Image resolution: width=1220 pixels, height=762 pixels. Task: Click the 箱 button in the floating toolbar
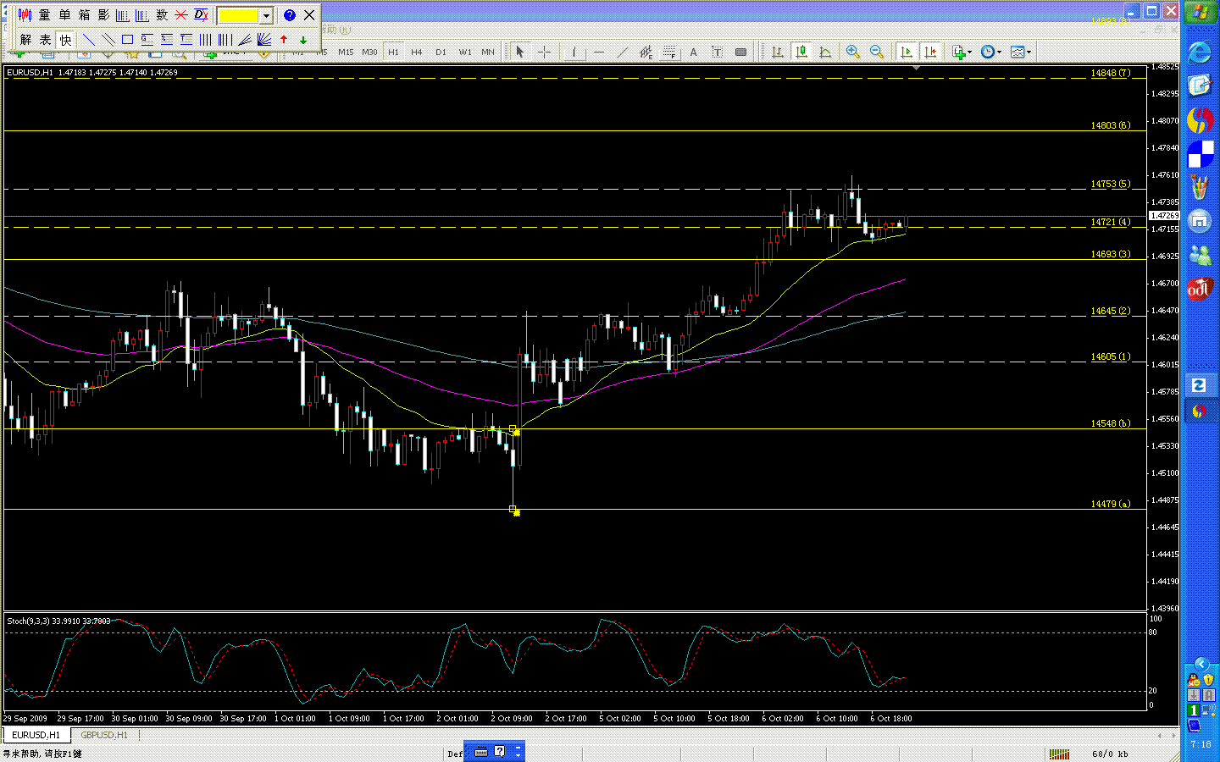click(x=84, y=15)
